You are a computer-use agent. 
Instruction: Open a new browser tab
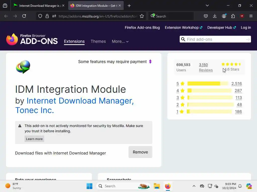(129, 6)
